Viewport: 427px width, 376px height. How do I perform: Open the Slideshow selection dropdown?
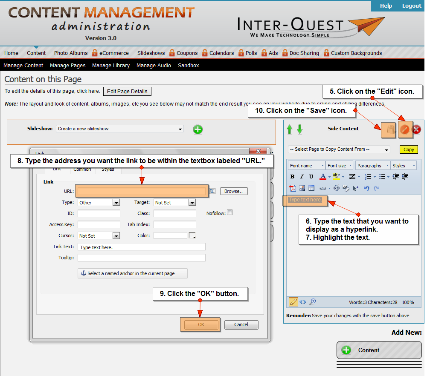(120, 129)
